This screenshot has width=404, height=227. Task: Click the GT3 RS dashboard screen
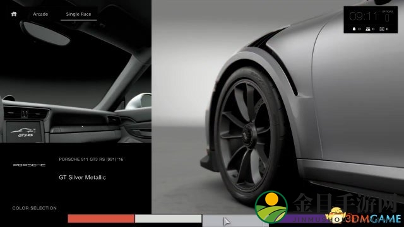coord(24,132)
